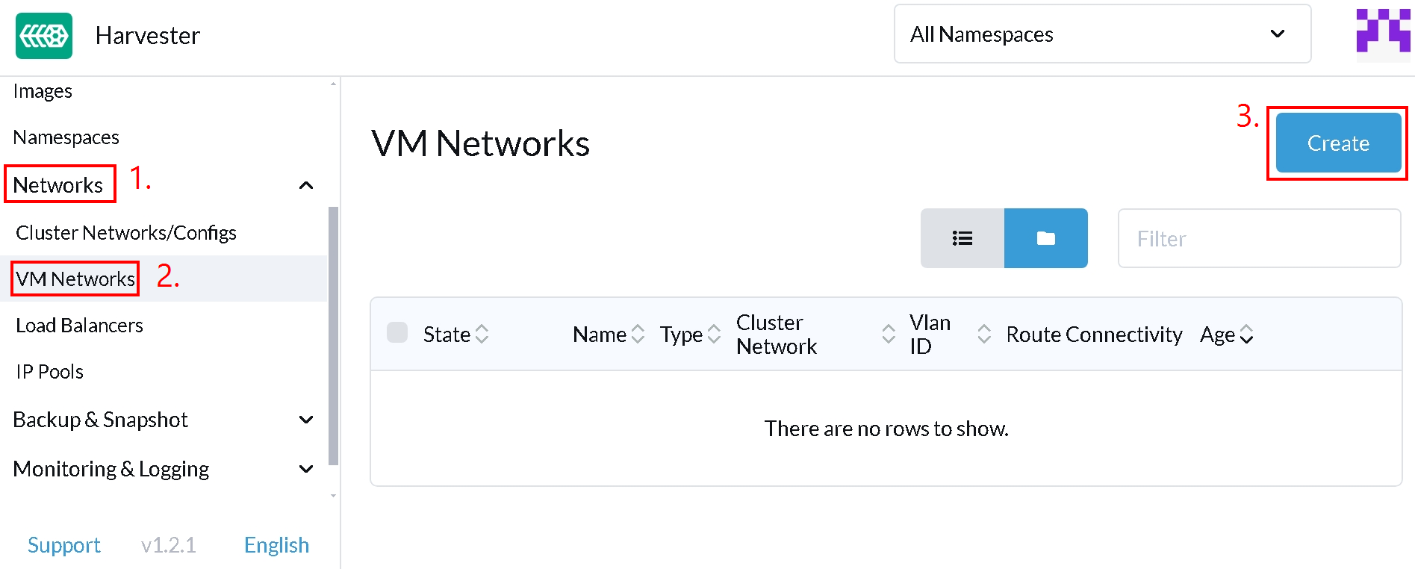
Task: Toggle the select-all rows checkbox
Action: (397, 333)
